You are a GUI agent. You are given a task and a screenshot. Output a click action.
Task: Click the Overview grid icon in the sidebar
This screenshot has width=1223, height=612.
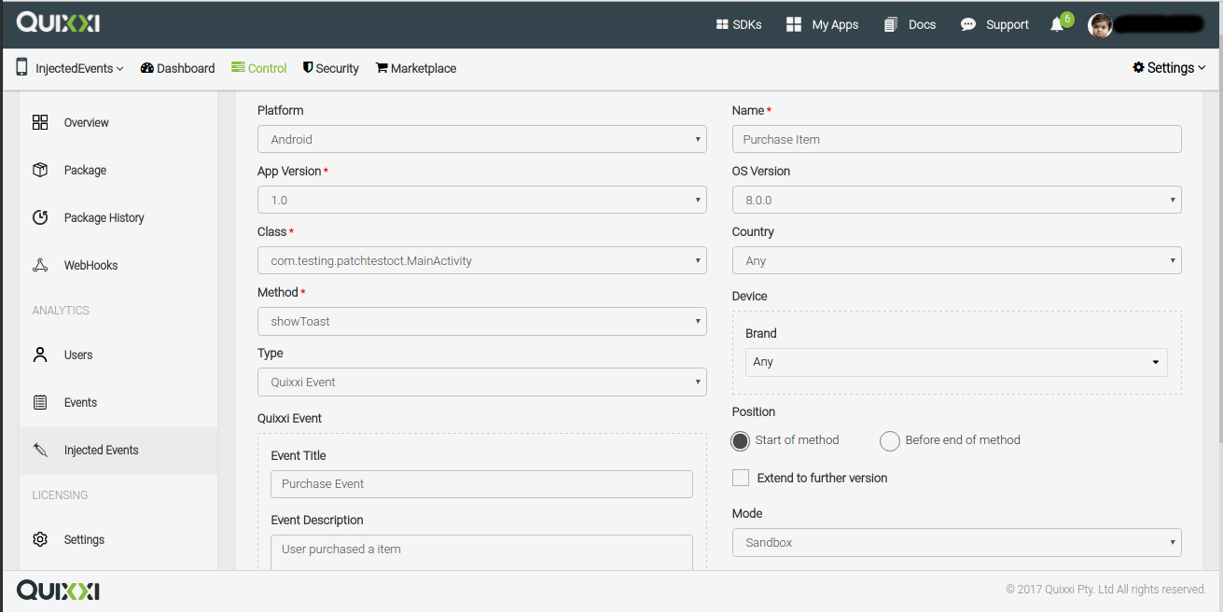pos(40,122)
